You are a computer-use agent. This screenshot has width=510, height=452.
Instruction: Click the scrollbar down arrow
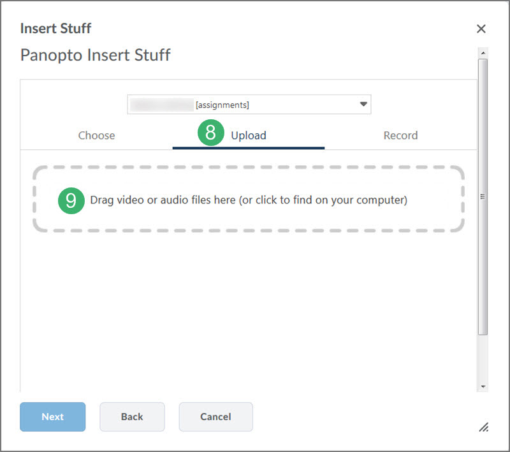click(x=483, y=386)
